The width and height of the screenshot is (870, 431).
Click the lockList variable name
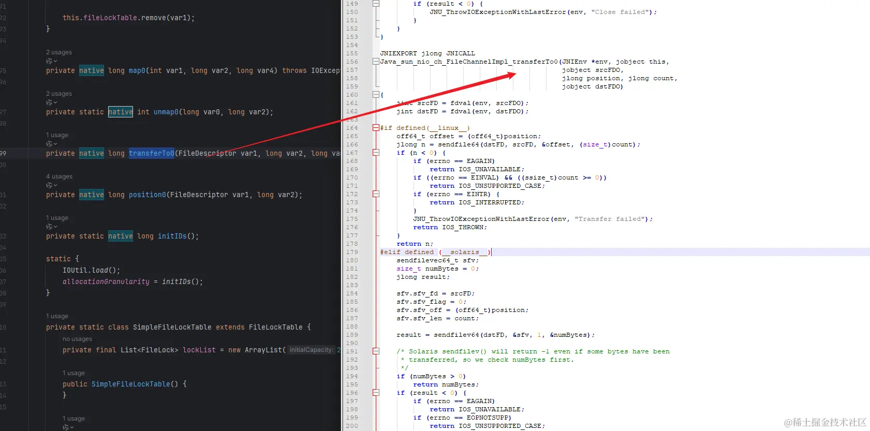199,350
